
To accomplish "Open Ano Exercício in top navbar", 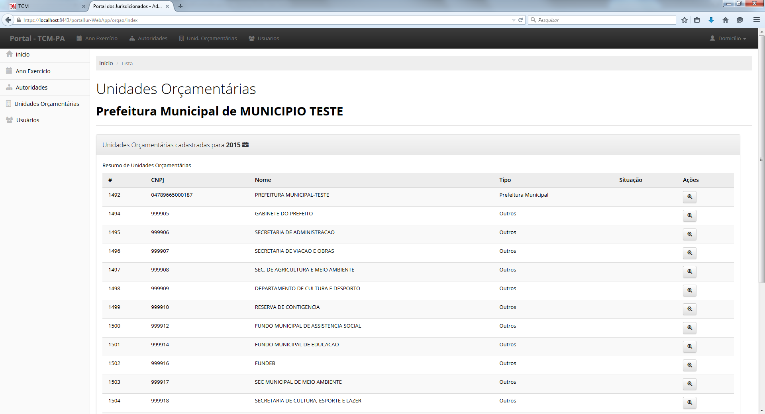I will 97,39.
